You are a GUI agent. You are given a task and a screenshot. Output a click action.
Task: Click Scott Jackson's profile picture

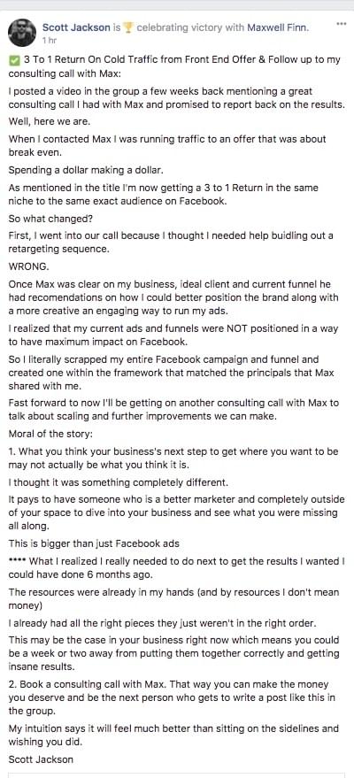tap(22, 33)
